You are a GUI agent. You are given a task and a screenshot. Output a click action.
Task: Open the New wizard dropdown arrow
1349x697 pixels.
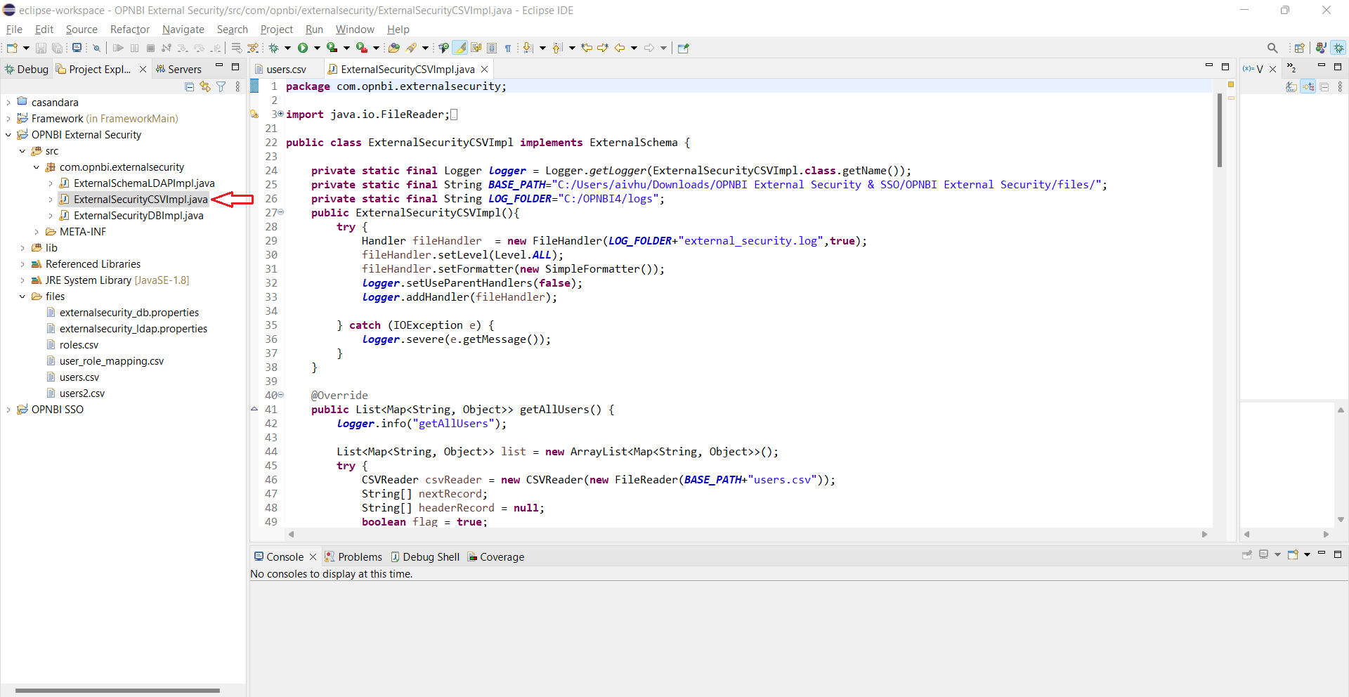tap(26, 48)
